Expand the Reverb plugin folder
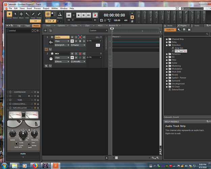The image size is (211, 169). point(167,75)
